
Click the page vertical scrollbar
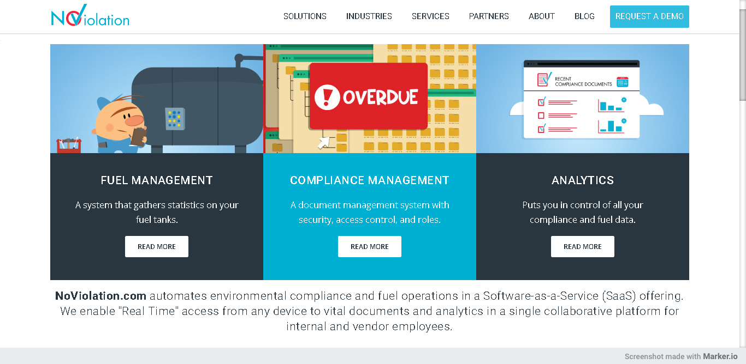[742, 54]
